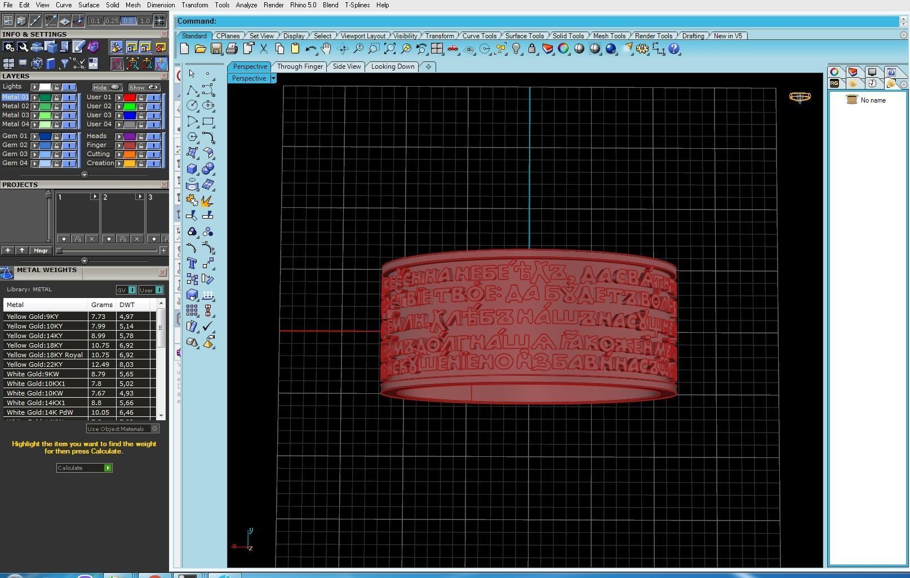Switch to the Solid Tools toolbar tab

coord(568,36)
